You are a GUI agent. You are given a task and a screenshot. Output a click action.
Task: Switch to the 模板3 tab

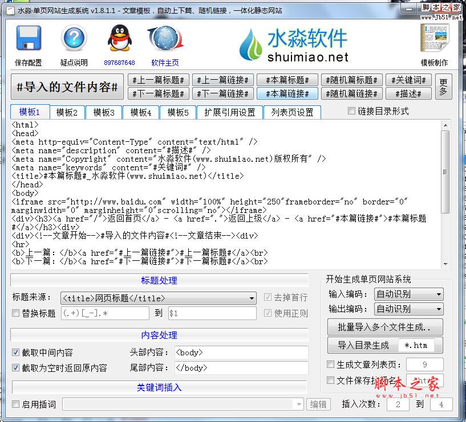[x=104, y=112]
